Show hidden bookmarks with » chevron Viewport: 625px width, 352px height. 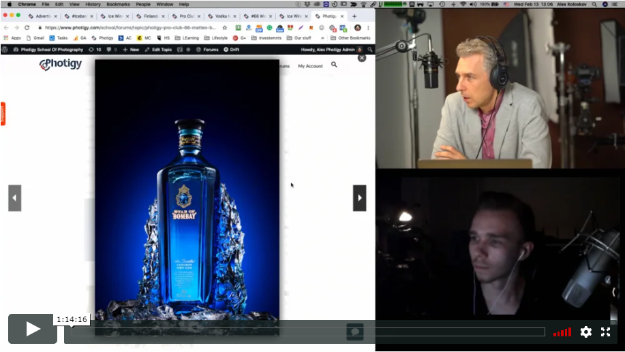pyautogui.click(x=322, y=38)
